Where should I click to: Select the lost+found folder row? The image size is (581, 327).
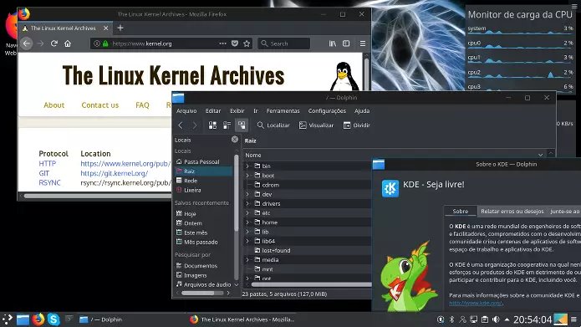coord(308,250)
